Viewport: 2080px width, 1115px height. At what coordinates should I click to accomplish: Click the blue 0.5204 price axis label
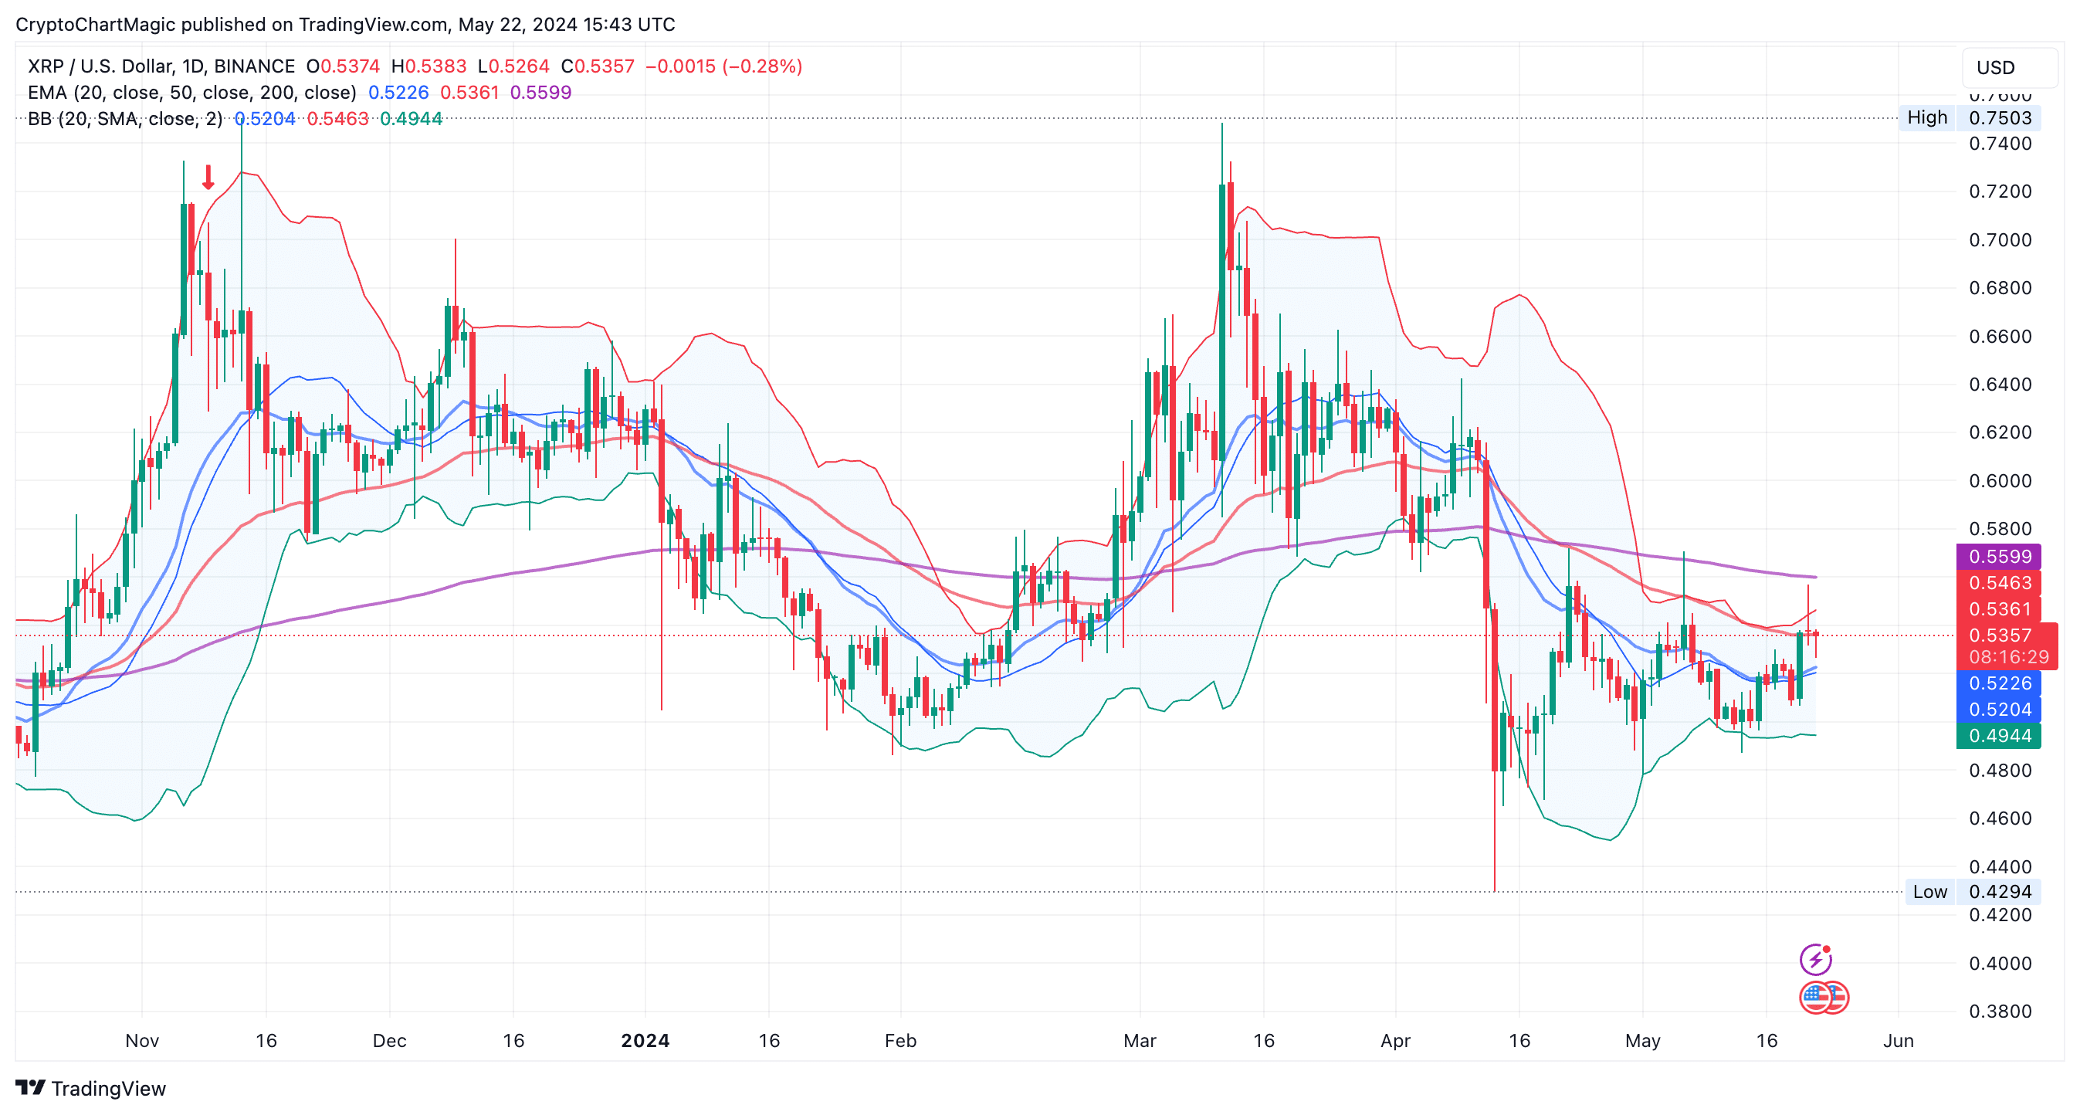click(x=1999, y=710)
